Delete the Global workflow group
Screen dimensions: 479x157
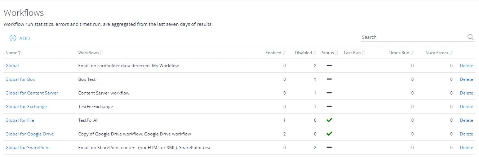pyautogui.click(x=466, y=66)
